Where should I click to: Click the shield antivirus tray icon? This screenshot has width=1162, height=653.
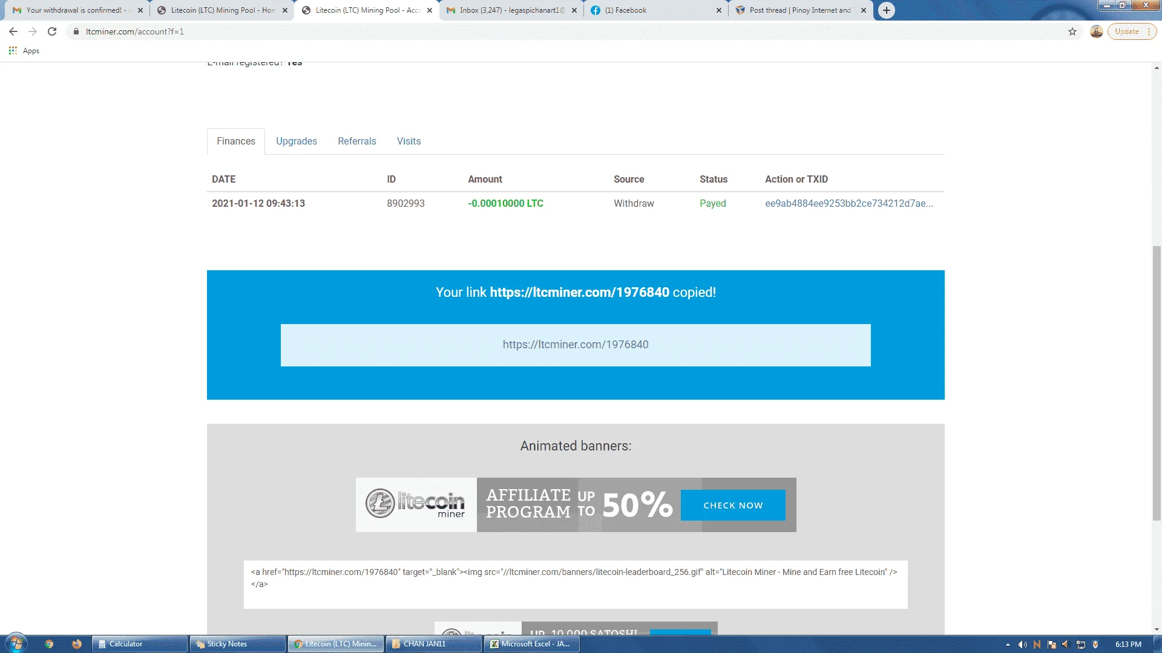click(1095, 645)
